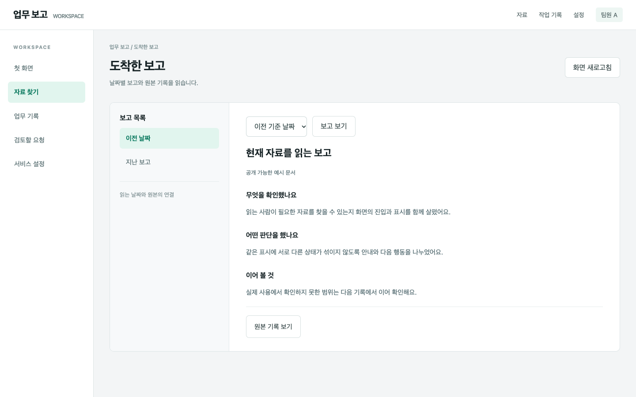Open 서비스 설정 in the sidebar
Viewport: 636px width, 397px height.
tap(46, 164)
